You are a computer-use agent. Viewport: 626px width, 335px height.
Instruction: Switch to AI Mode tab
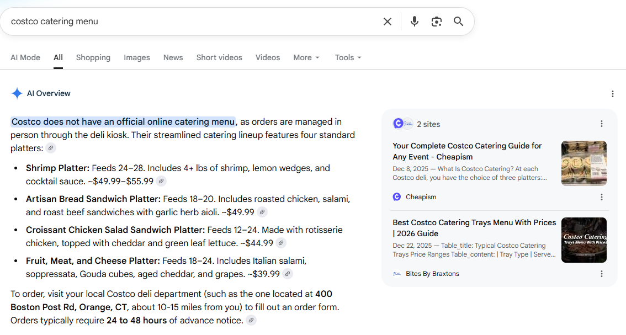point(25,57)
